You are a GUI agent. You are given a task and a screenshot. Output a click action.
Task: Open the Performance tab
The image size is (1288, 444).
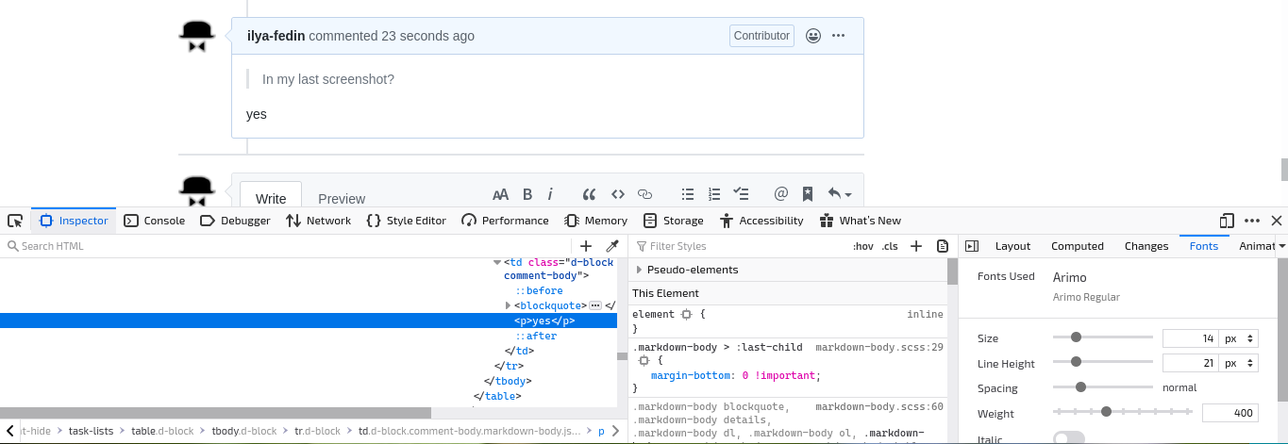(505, 221)
